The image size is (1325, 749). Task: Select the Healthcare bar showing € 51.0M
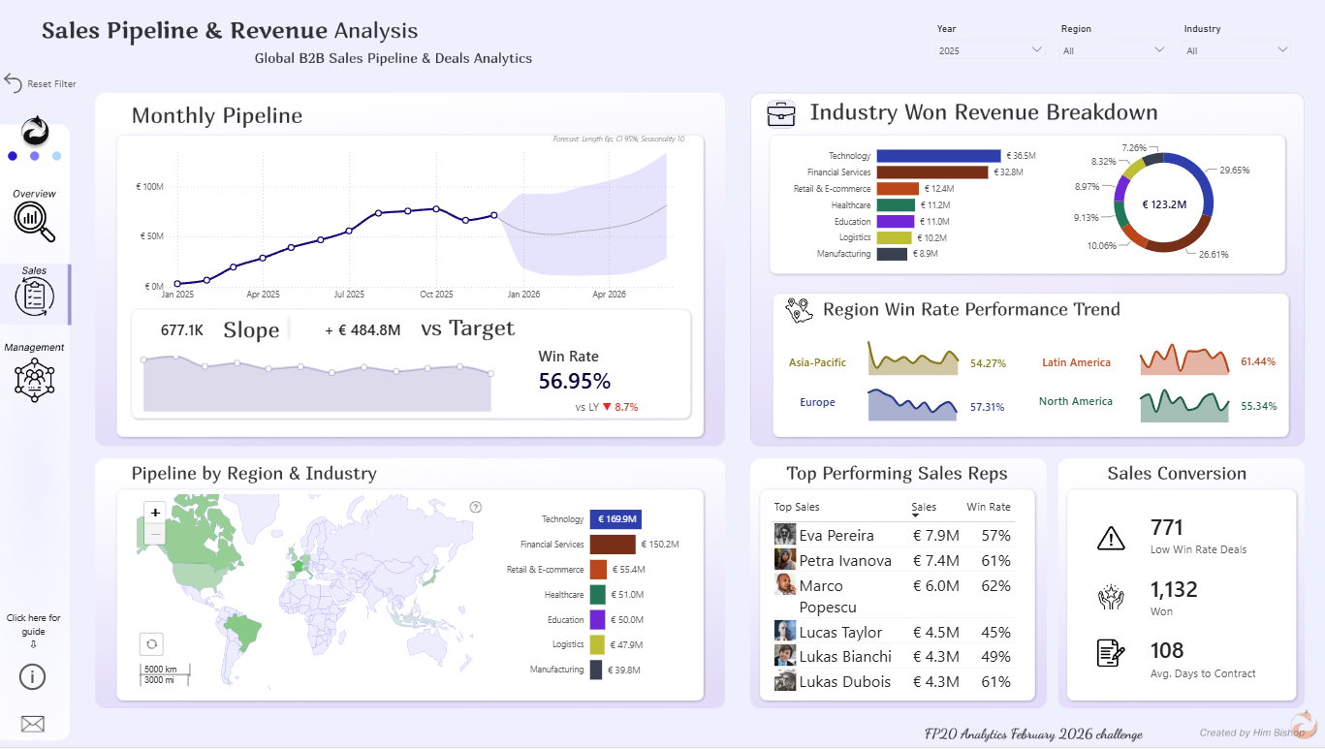(598, 595)
